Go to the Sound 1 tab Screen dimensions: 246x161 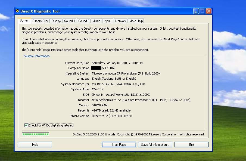[x=70, y=21]
